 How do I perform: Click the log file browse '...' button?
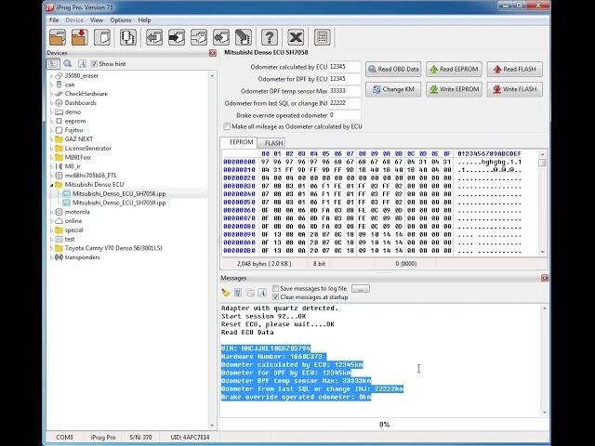point(361,289)
